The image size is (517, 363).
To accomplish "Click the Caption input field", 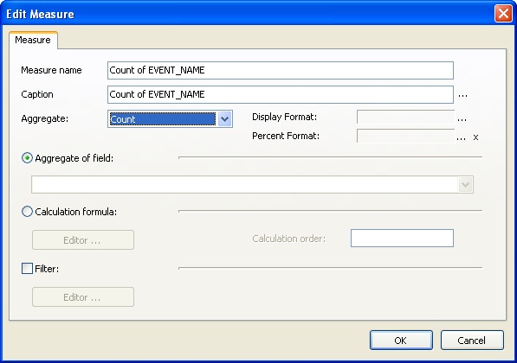I will click(x=281, y=95).
